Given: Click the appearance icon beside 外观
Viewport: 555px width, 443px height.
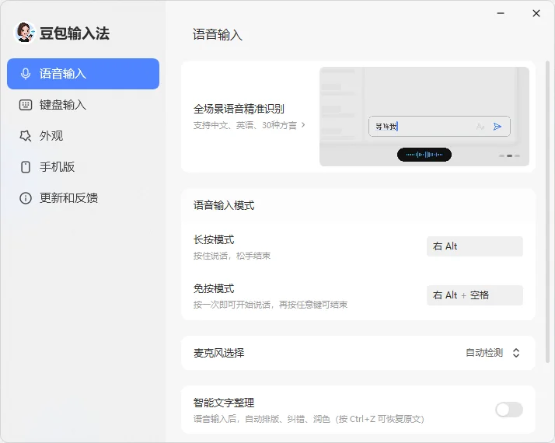Looking at the screenshot, I should (25, 135).
